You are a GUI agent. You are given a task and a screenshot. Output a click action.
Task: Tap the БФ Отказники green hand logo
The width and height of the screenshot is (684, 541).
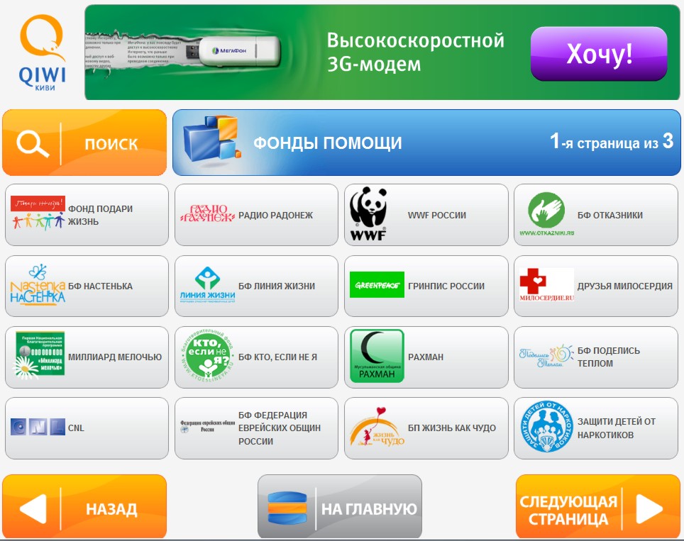pyautogui.click(x=546, y=214)
